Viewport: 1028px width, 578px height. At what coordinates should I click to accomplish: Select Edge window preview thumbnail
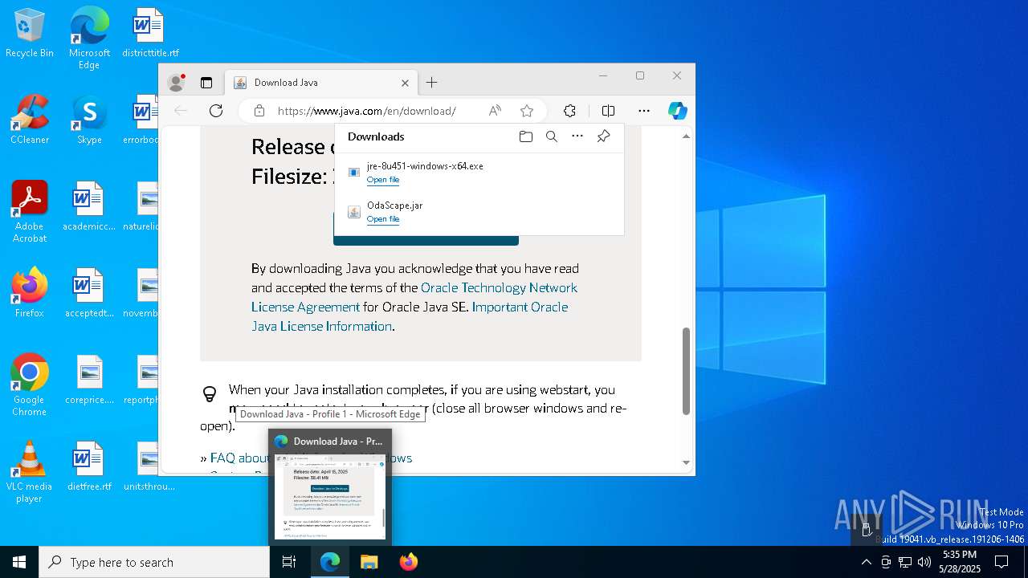pyautogui.click(x=330, y=497)
